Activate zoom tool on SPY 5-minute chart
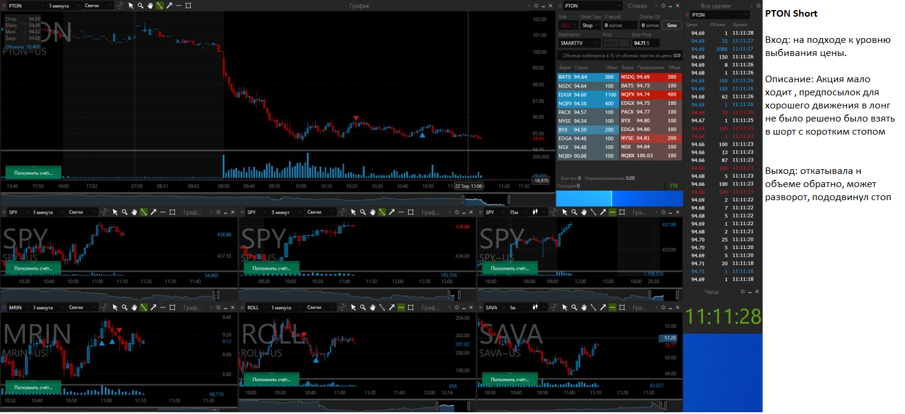 coord(363,212)
